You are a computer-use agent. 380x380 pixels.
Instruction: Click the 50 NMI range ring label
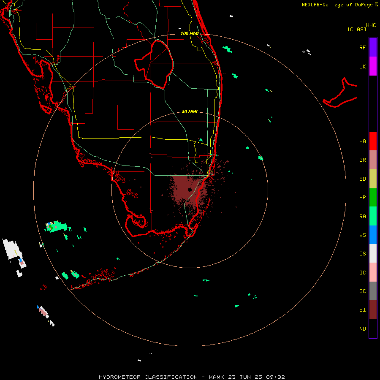coord(190,111)
